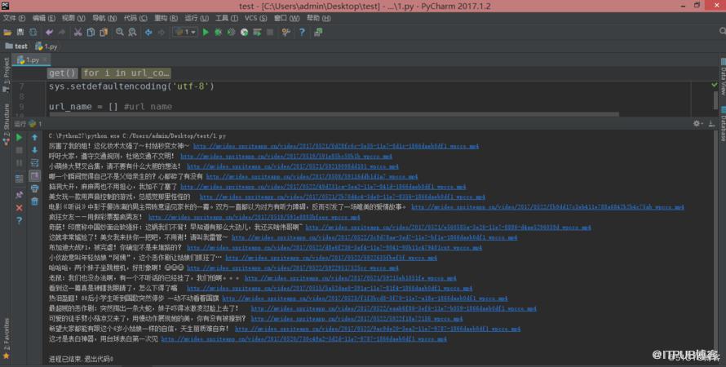Open the 帮助 (H) menu
The height and width of the screenshot is (367, 726).
pos(318,18)
